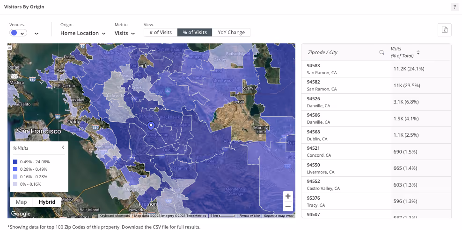Click Report a map error link
This screenshot has height=230, width=462.
point(279,216)
